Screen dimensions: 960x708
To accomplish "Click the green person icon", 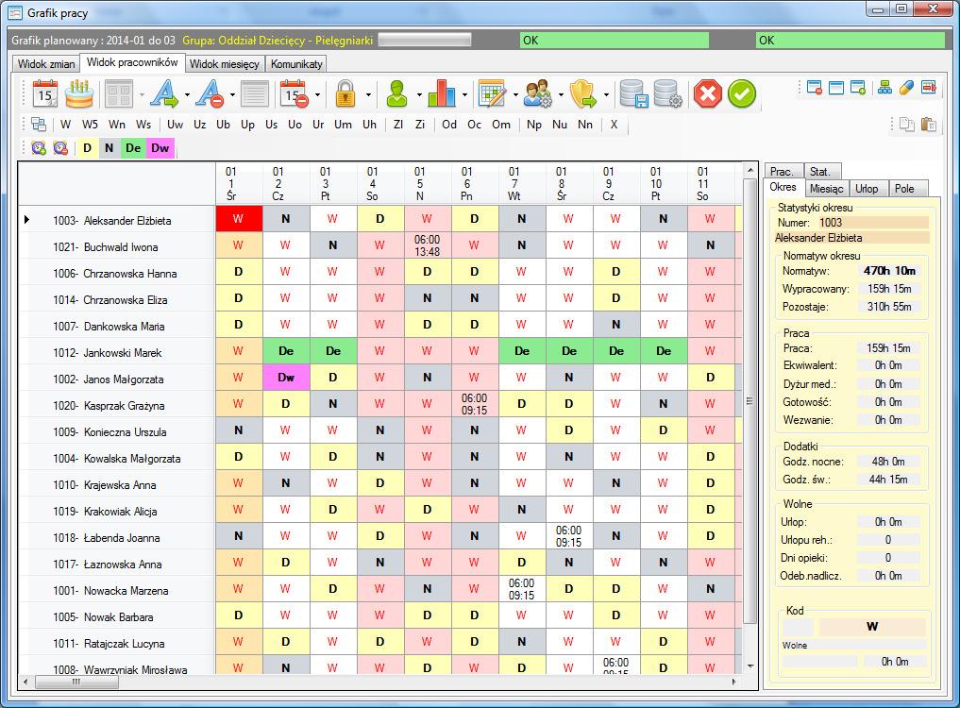I will [397, 93].
